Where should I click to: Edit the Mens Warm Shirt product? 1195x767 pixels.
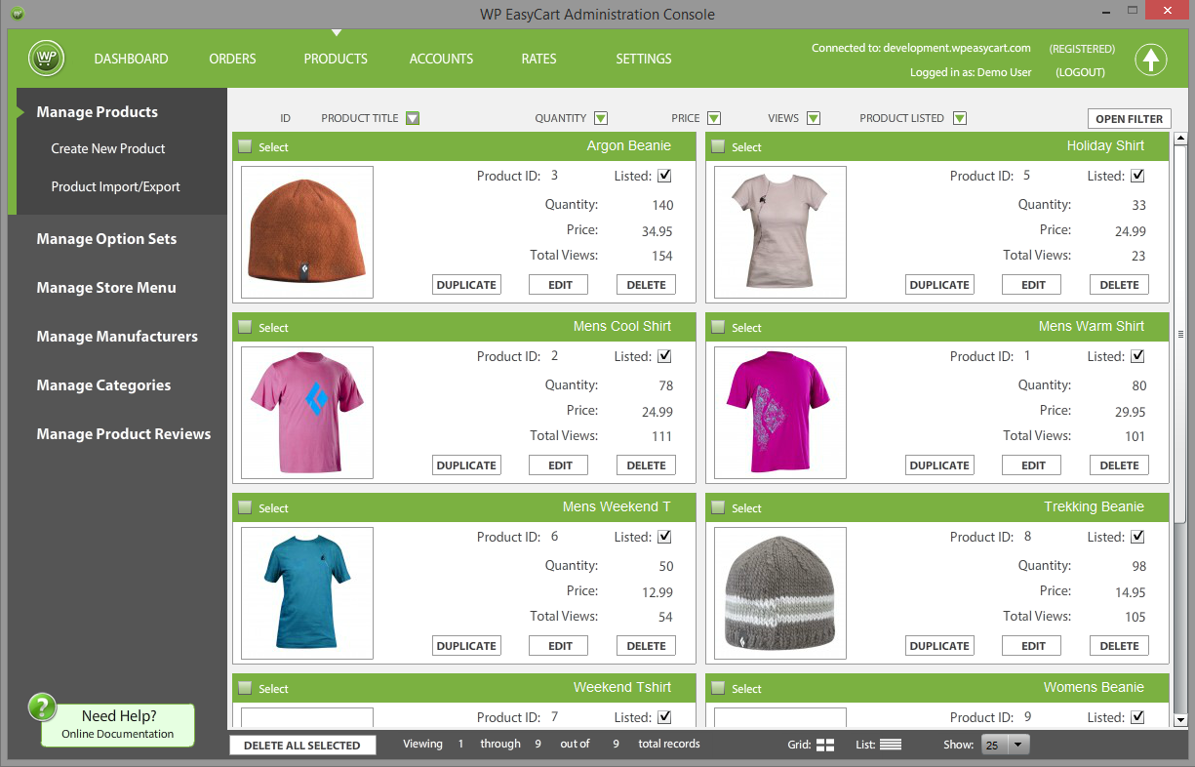coord(1033,465)
